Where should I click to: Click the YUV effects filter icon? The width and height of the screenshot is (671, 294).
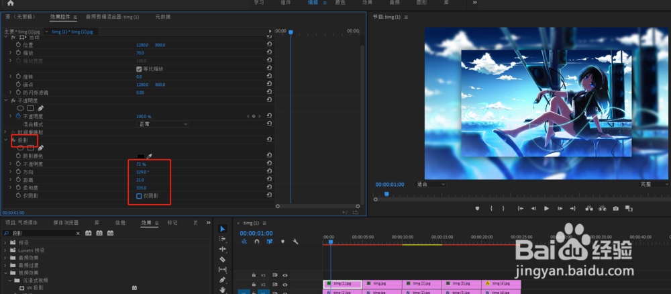pos(111,233)
